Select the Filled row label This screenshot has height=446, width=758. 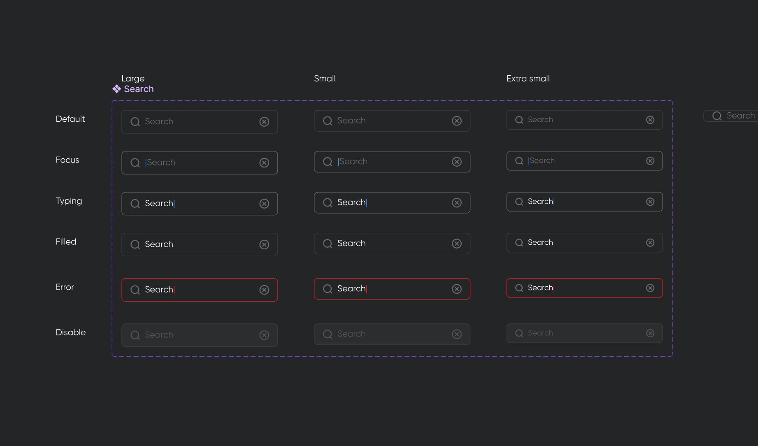click(66, 242)
